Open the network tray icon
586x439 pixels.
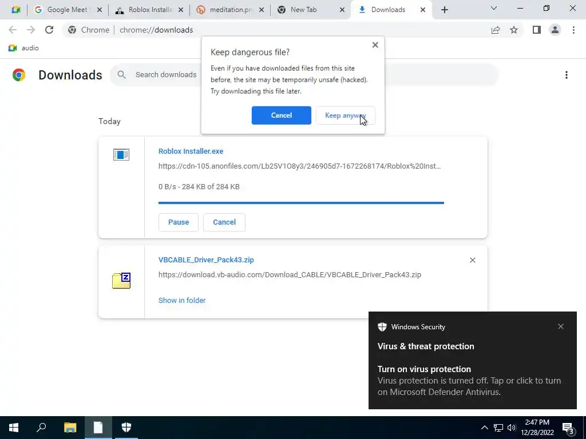click(498, 428)
